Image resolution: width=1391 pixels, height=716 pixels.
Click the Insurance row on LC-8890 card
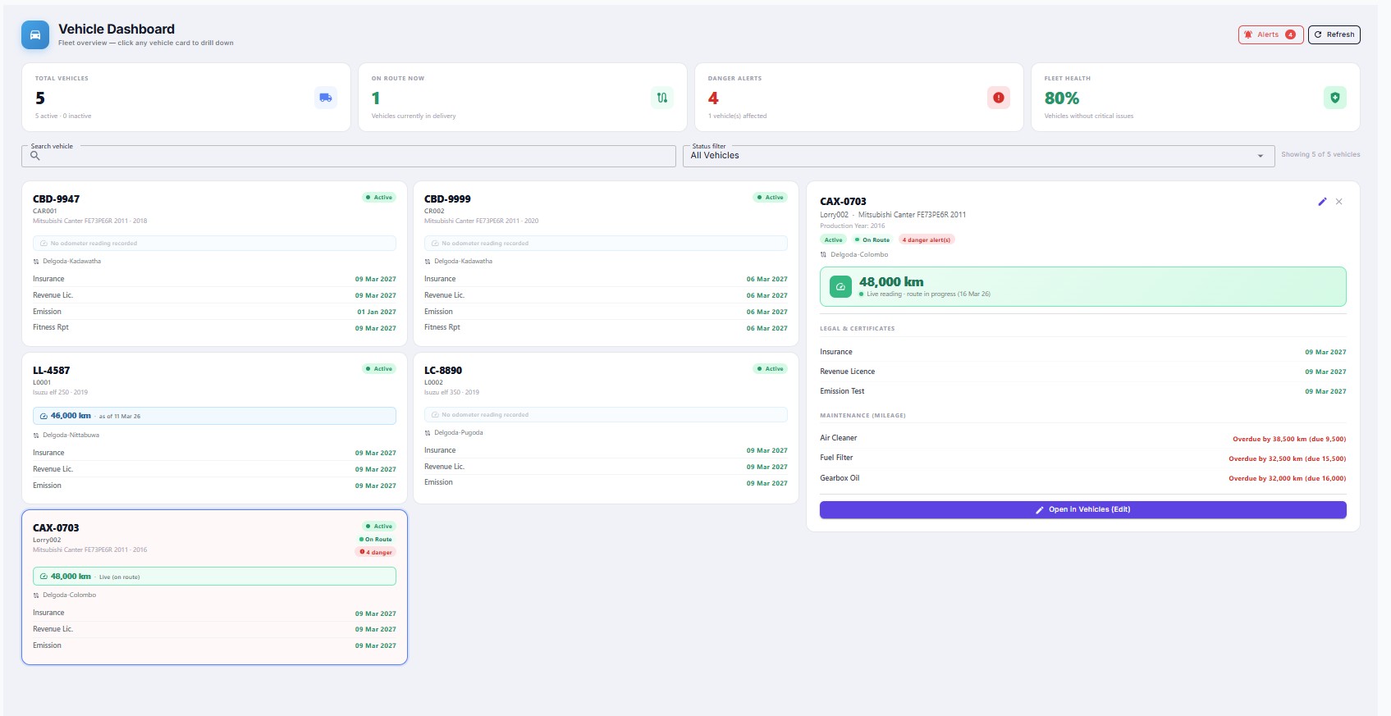606,450
